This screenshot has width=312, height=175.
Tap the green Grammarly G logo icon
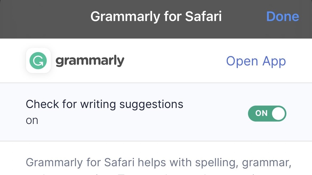pos(38,61)
